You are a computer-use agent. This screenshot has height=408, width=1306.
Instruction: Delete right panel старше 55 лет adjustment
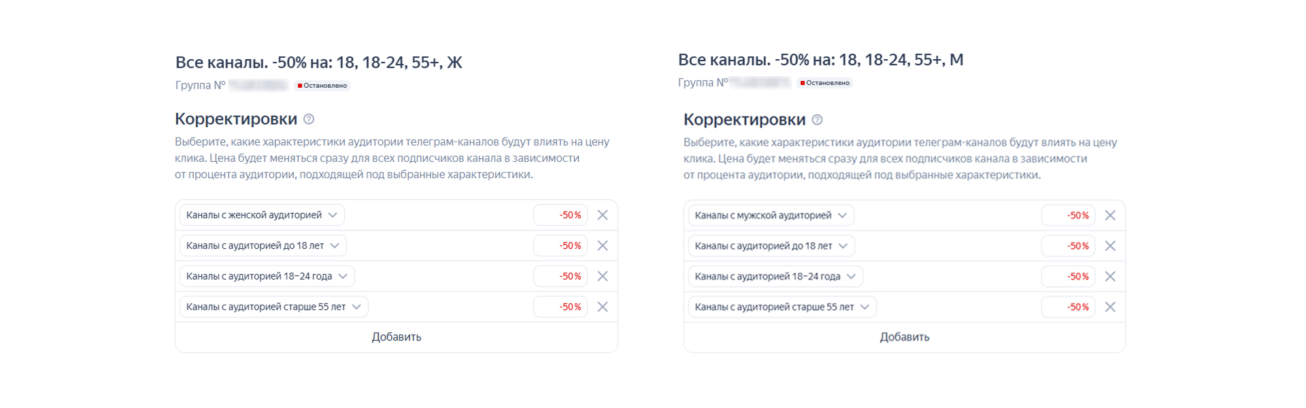[x=1110, y=307]
